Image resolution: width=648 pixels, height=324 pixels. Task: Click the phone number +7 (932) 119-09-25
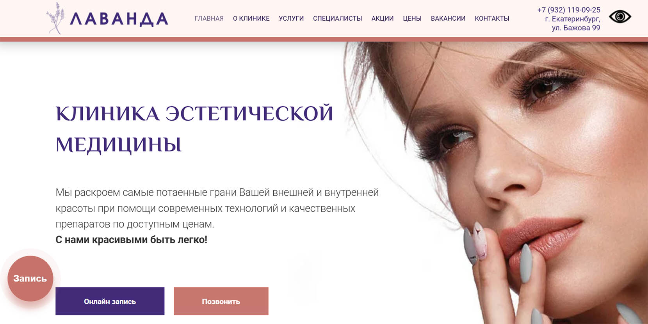click(x=569, y=10)
